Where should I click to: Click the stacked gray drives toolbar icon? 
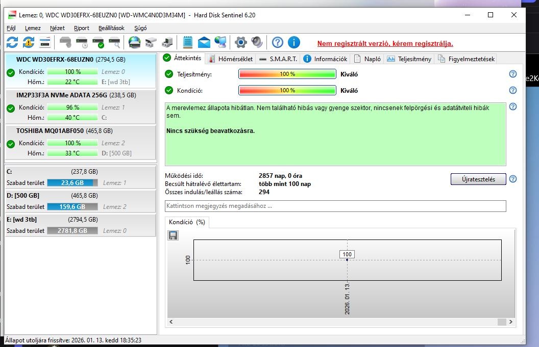151,43
